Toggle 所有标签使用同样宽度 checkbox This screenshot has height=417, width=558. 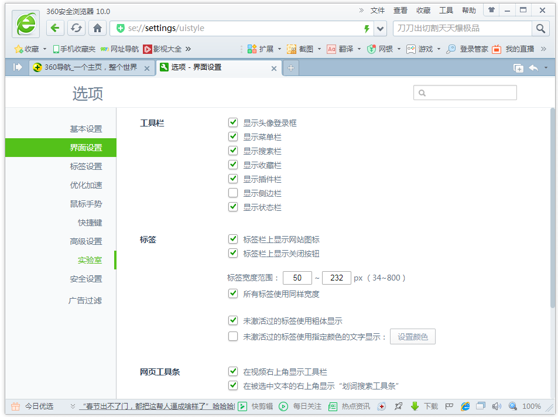coord(233,294)
